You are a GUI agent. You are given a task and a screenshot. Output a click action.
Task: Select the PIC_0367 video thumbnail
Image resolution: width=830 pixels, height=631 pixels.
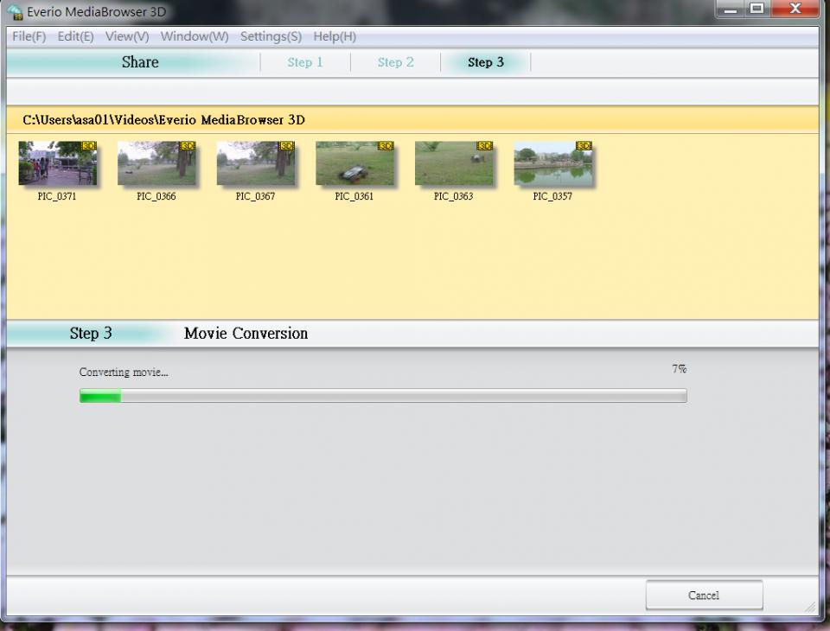pos(256,163)
